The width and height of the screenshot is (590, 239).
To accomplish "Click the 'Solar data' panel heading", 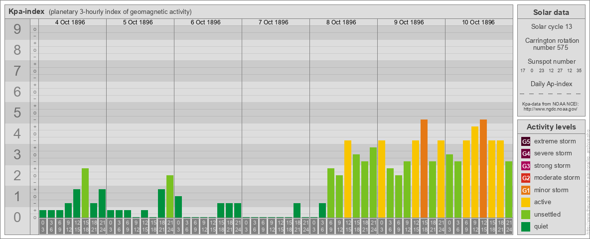I will coord(551,12).
